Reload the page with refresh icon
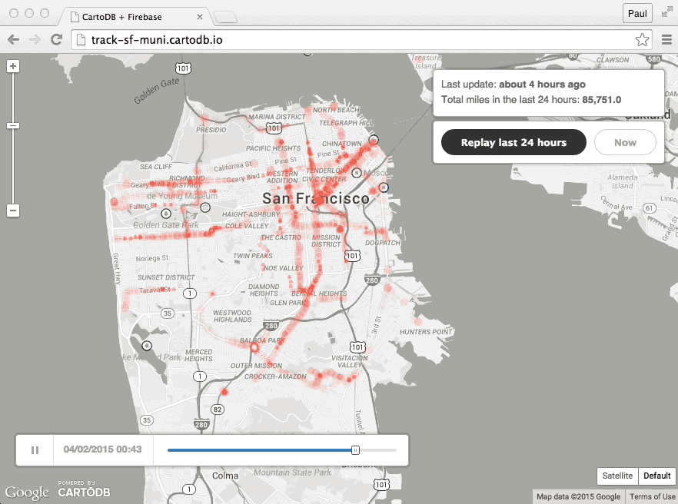Image resolution: width=678 pixels, height=504 pixels. click(56, 40)
